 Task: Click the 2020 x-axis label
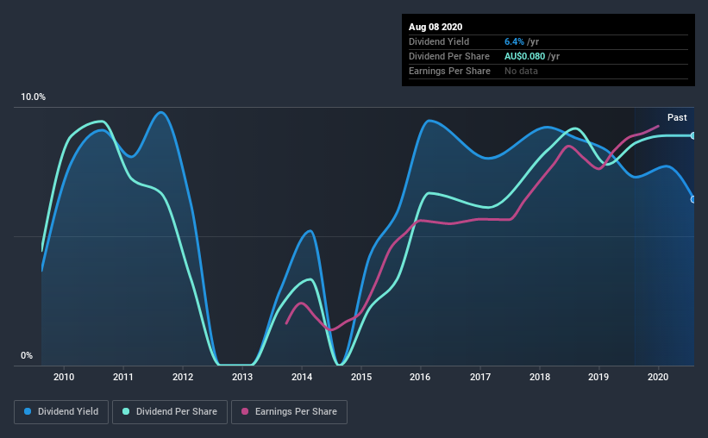tap(658, 377)
